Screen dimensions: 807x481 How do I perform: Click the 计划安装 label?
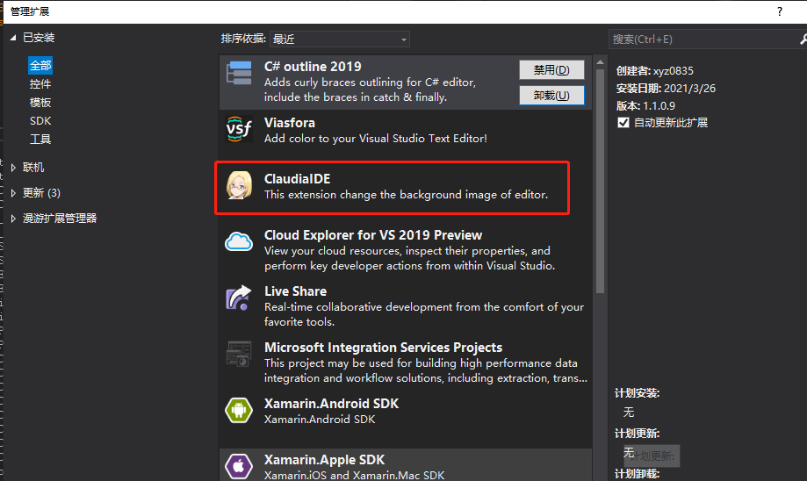[x=638, y=393]
